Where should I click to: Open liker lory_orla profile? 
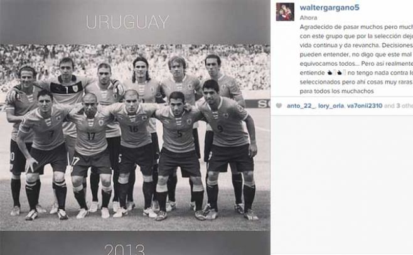tap(331, 106)
